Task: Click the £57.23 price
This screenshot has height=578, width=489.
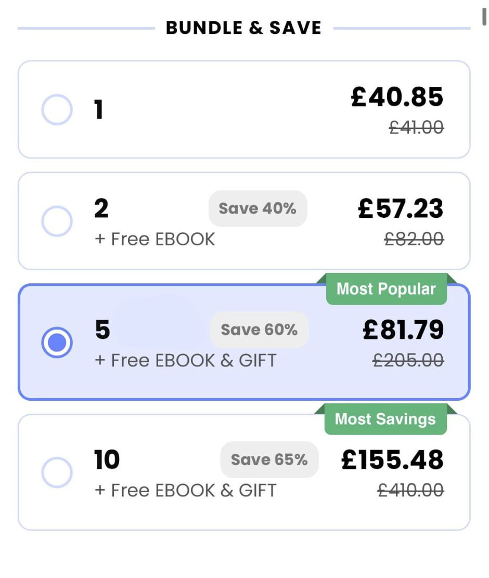Action: [401, 208]
